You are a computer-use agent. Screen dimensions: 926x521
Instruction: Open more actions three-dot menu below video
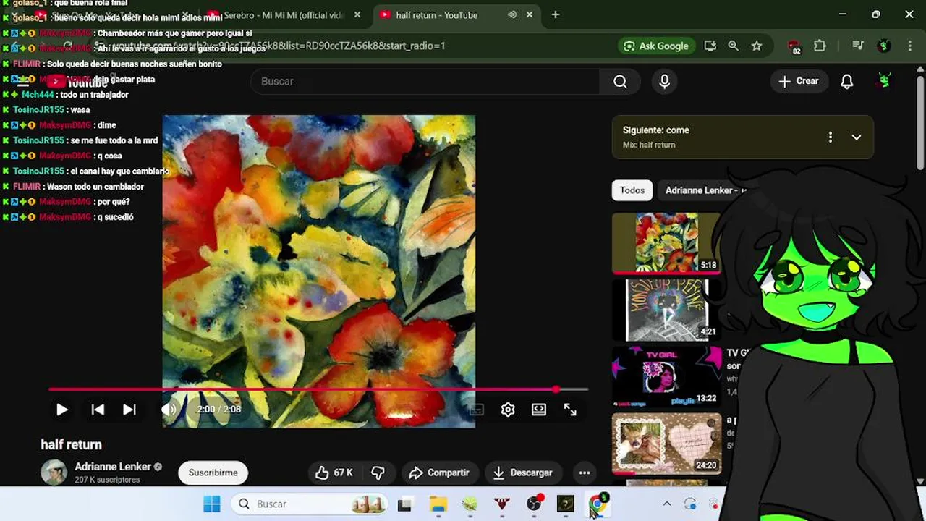point(585,473)
